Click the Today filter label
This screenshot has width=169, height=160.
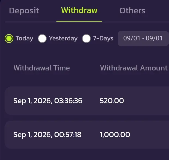point(25,38)
